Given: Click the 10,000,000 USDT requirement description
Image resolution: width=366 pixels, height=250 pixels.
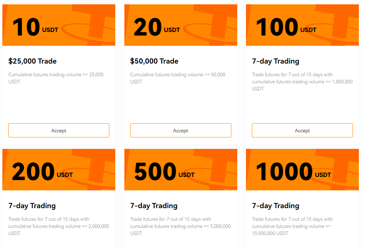Looking at the screenshot, I should 302,226.
